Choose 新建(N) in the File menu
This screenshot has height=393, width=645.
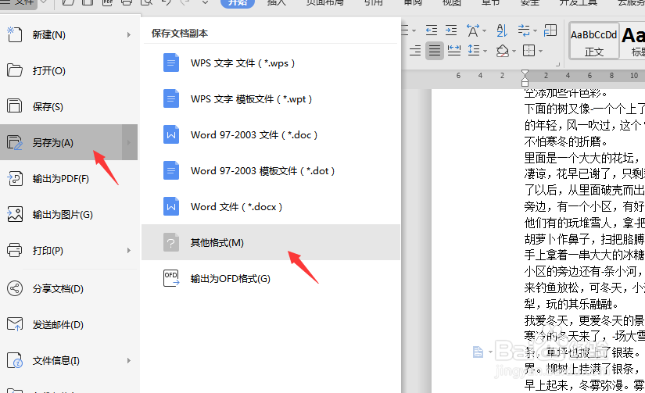(x=69, y=35)
